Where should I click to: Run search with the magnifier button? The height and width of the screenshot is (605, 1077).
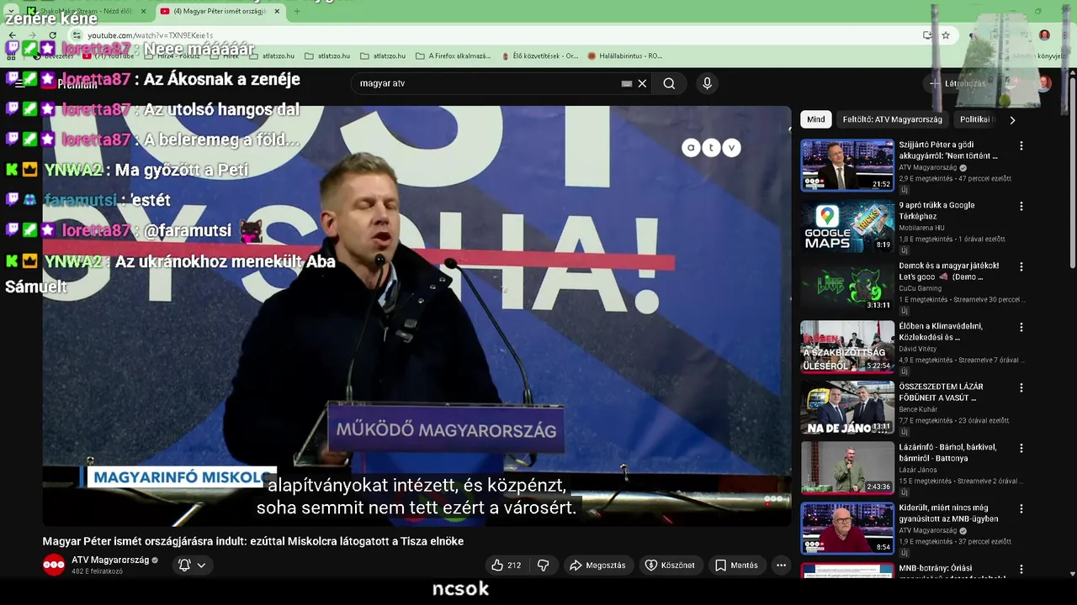[669, 83]
